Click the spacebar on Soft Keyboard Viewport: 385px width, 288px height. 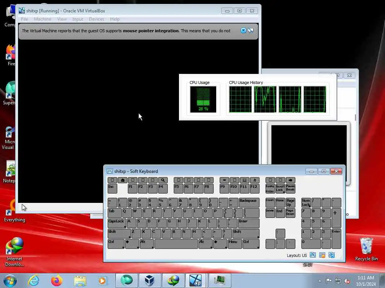[176, 244]
